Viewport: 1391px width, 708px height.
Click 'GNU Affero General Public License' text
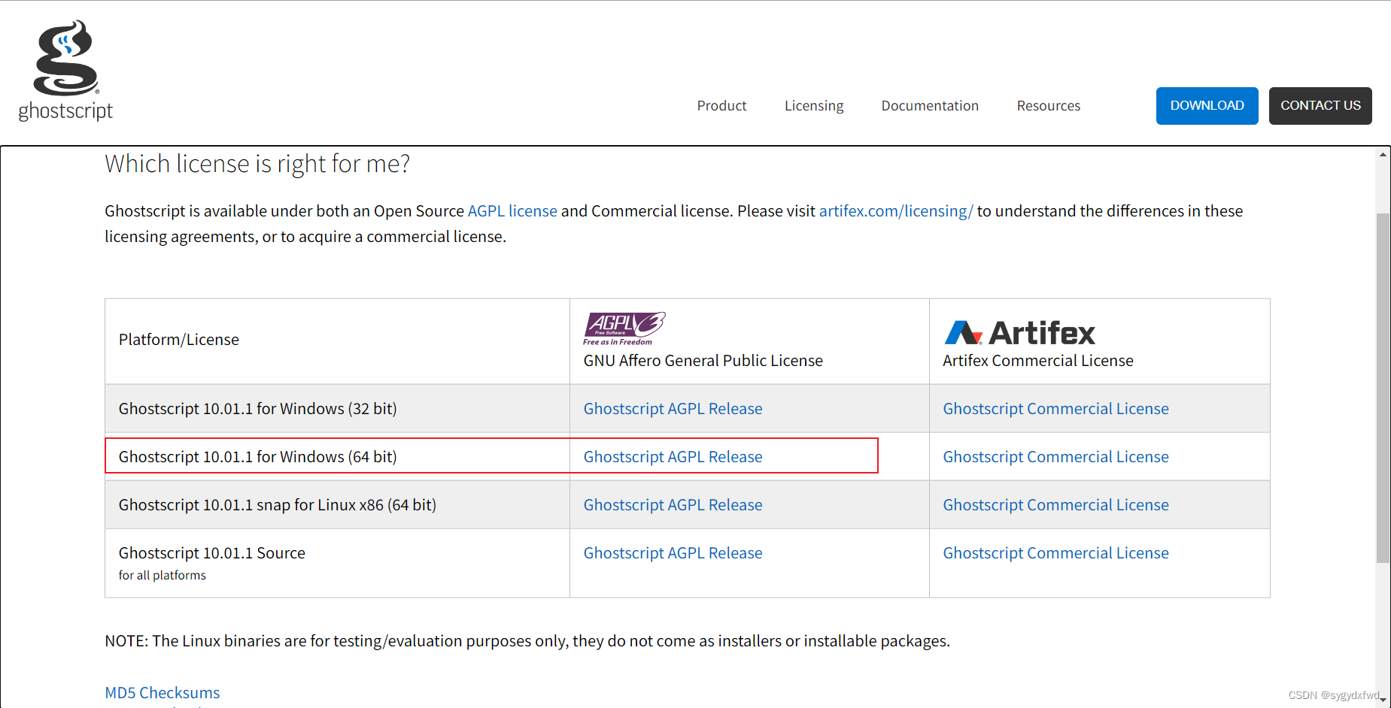click(x=703, y=361)
